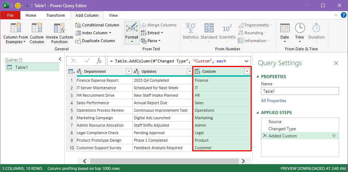
Task: Collapse the ribbon
Action: (x=335, y=15)
